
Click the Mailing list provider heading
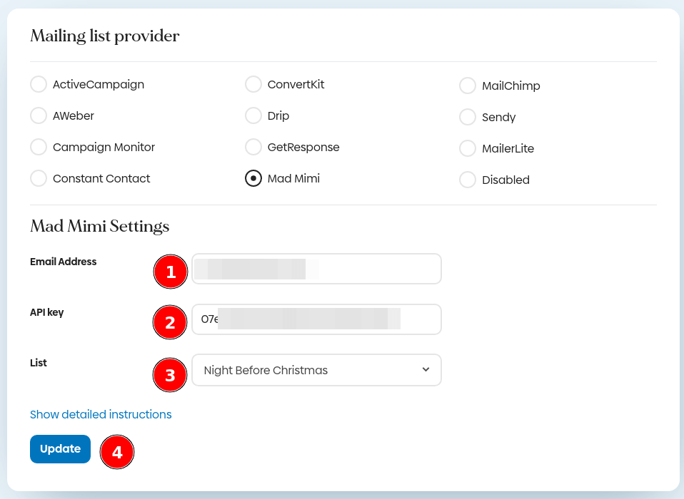(x=105, y=36)
